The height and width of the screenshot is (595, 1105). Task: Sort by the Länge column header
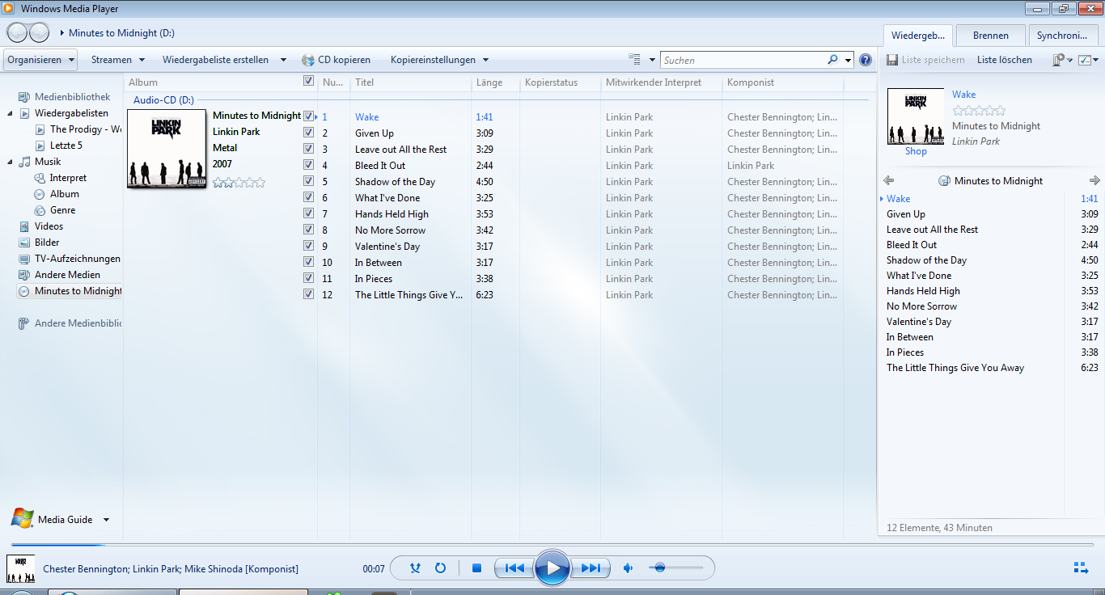(495, 82)
